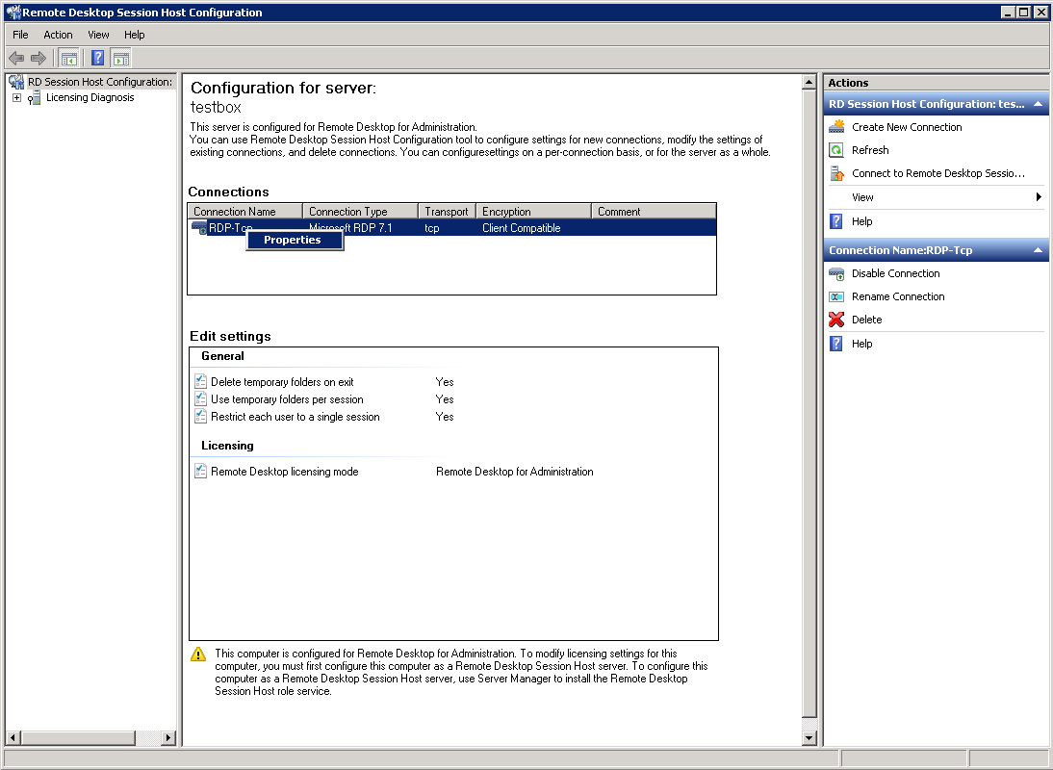Click the Delete temporary folders setting icon

click(200, 382)
